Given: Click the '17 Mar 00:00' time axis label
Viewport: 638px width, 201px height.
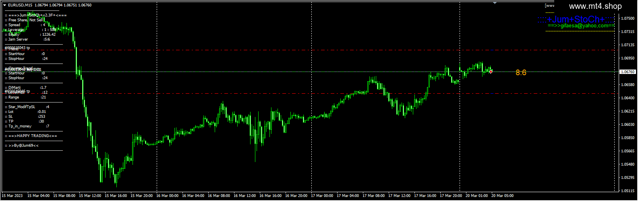Looking at the screenshot, I should tap(322, 196).
